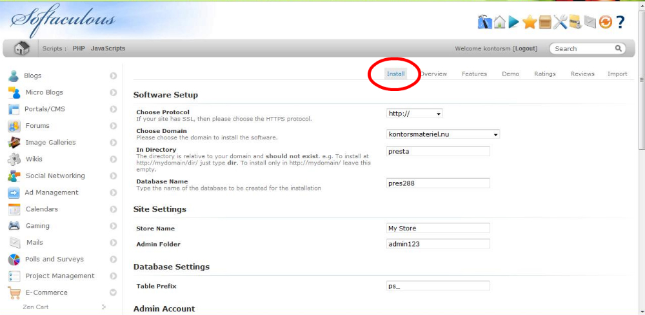Screen dimensions: 645x315
Task: Click the Site Settings heading
Action: click(159, 209)
